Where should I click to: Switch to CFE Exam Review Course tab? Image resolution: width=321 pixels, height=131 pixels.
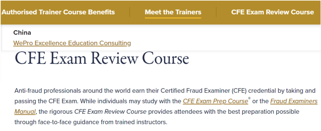point(273,12)
